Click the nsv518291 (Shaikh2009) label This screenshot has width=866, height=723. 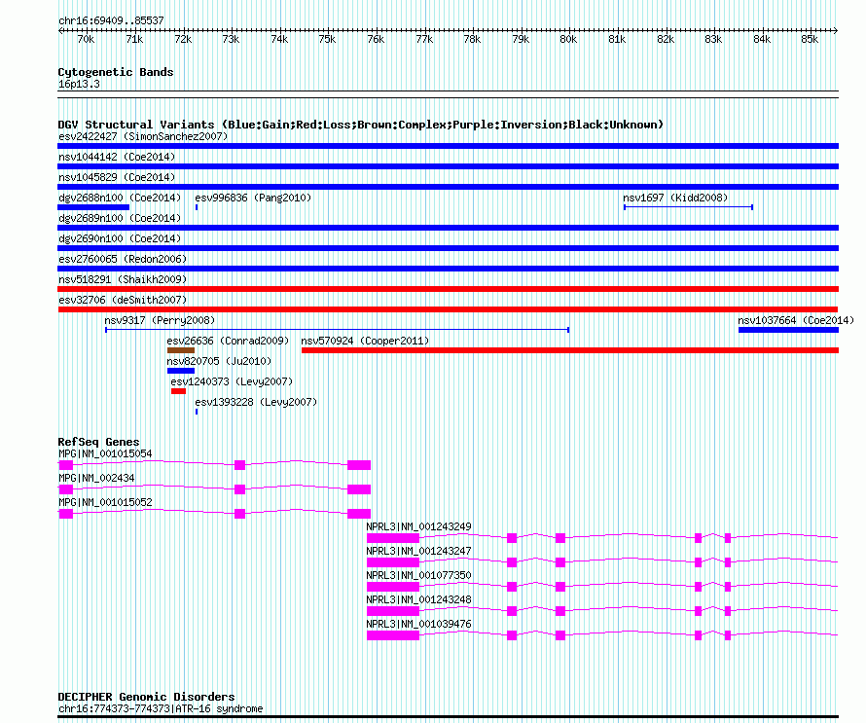pyautogui.click(x=123, y=279)
